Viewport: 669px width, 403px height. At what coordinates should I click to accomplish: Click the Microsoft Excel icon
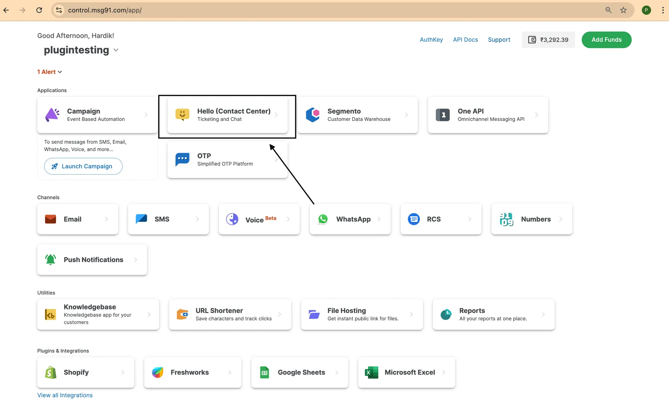(371, 372)
